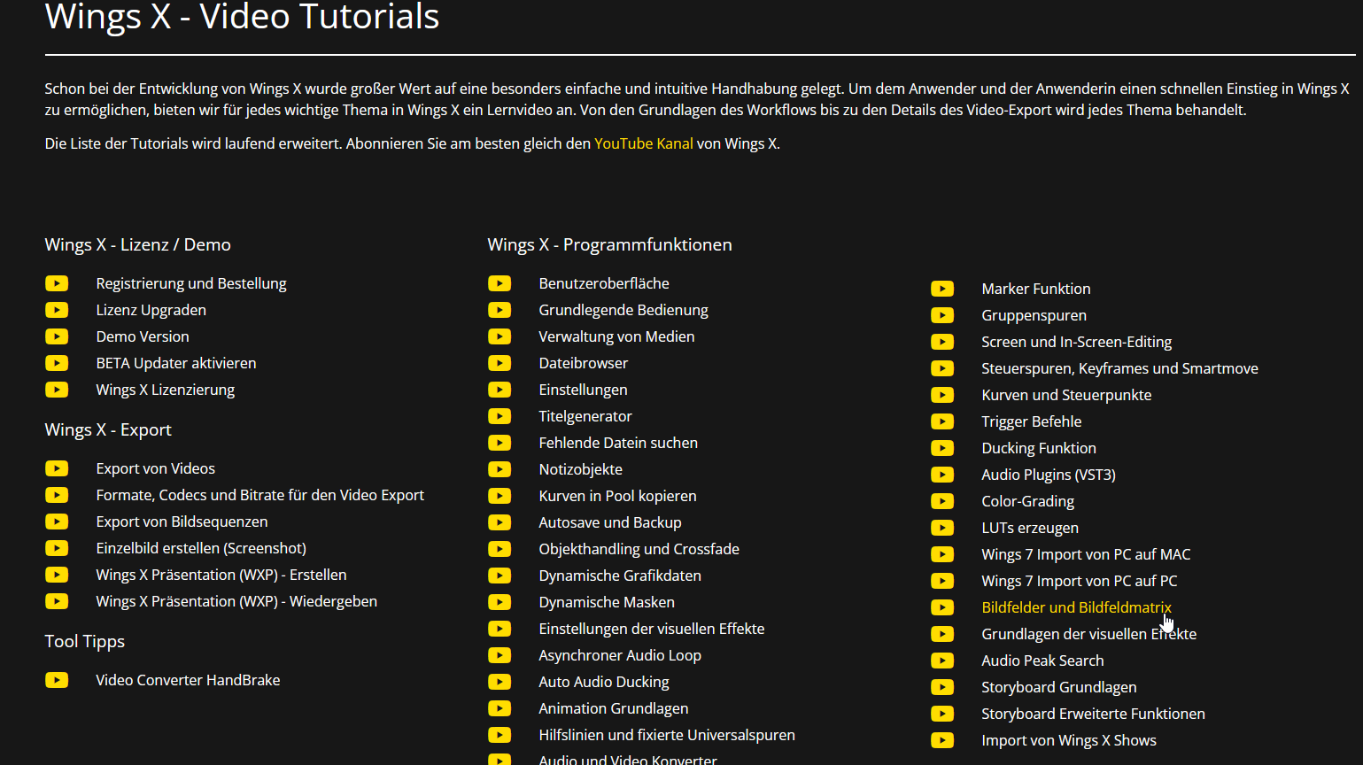This screenshot has height=765, width=1363.
Task: Open the Verwaltung von Medien tutorial
Action: pyautogui.click(x=616, y=336)
